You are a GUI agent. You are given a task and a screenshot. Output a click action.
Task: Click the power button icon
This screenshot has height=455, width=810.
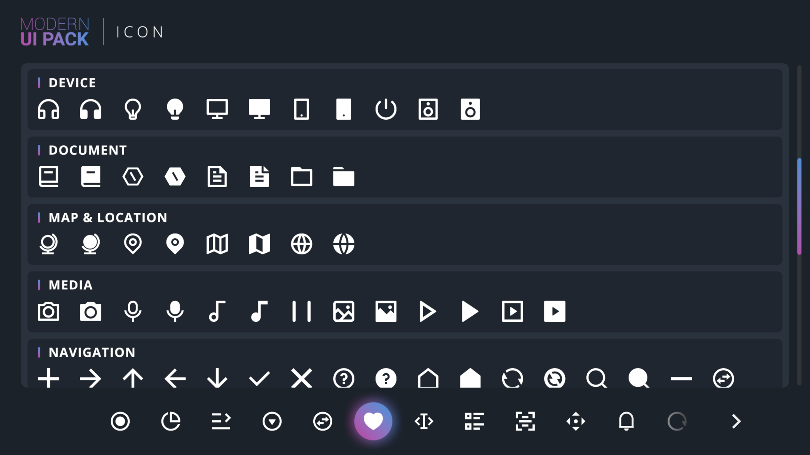[386, 110]
